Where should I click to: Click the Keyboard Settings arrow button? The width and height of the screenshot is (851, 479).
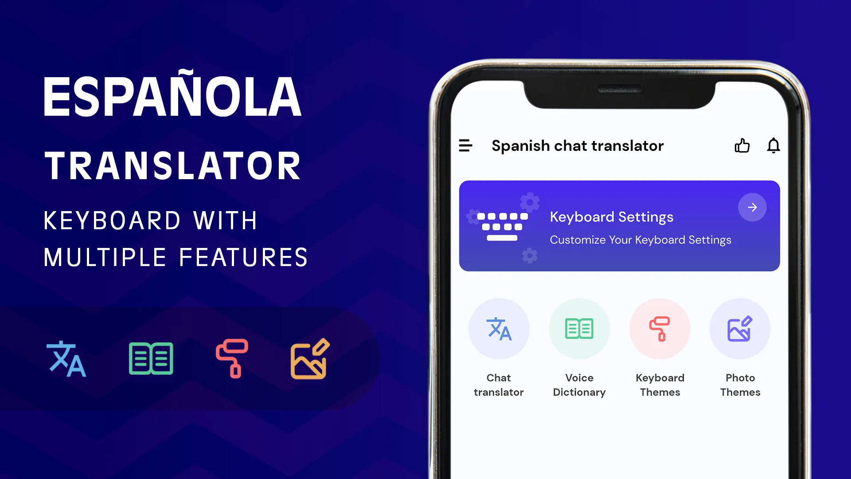(752, 207)
